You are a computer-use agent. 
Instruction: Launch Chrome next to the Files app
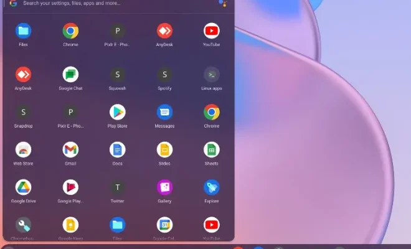point(70,31)
